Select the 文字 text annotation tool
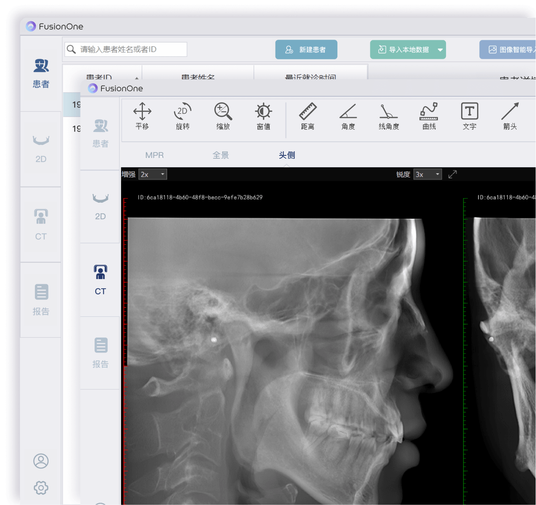Viewport: 536px width, 505px height. 470,116
